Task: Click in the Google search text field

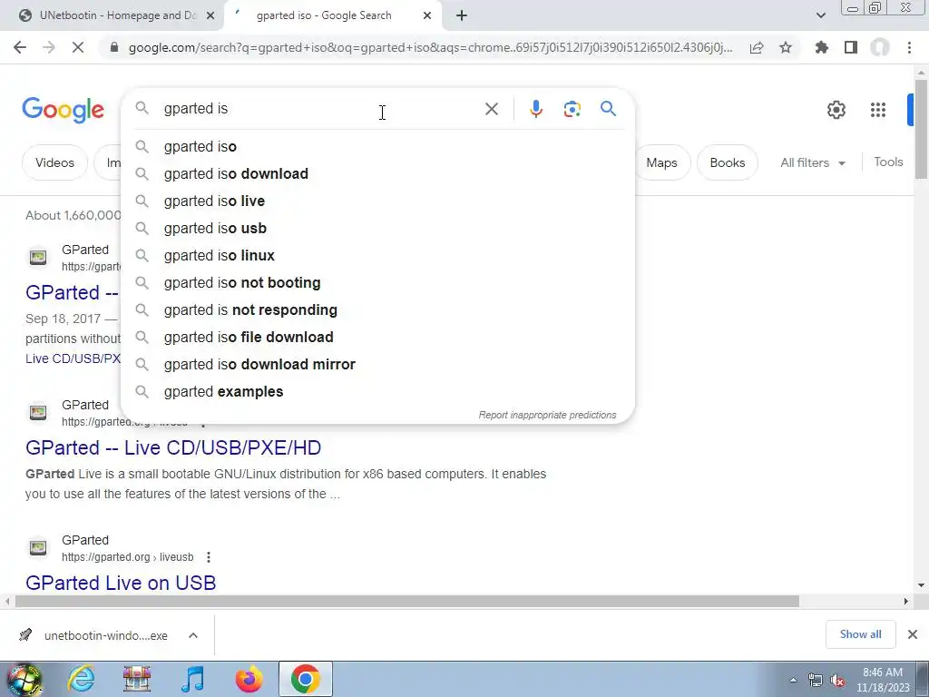Action: click(320, 109)
